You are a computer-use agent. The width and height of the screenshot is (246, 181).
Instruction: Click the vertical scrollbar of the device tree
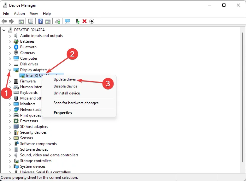coord(243,97)
